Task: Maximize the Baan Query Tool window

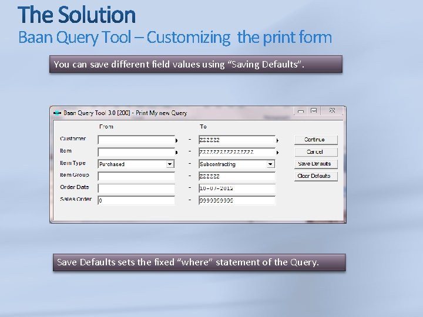Action: click(314, 111)
